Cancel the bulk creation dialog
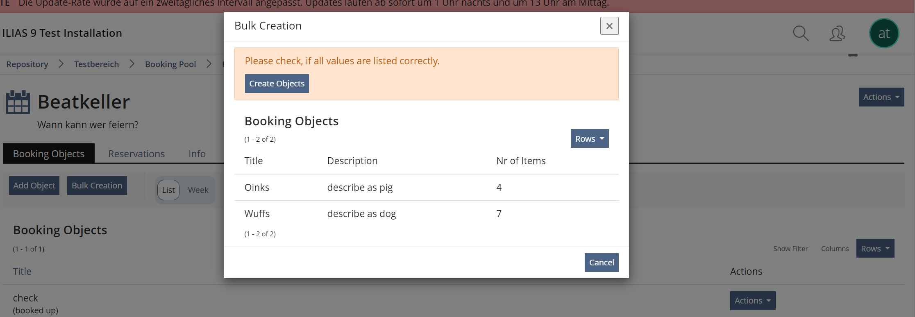Image resolution: width=915 pixels, height=317 pixels. click(601, 263)
